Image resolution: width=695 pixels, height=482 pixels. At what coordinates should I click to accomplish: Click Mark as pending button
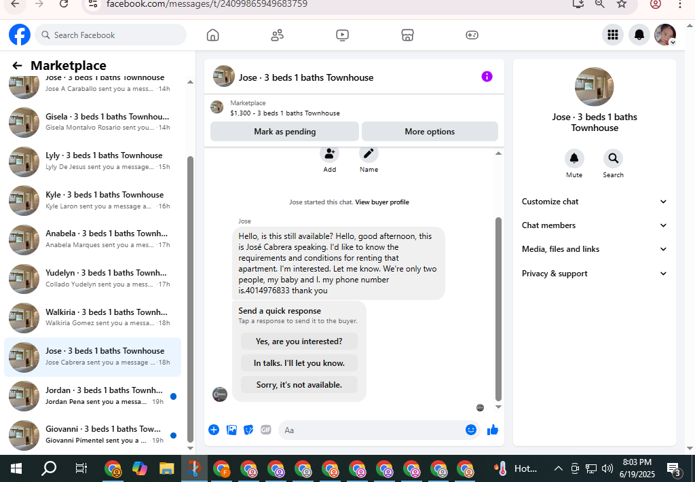[284, 132]
